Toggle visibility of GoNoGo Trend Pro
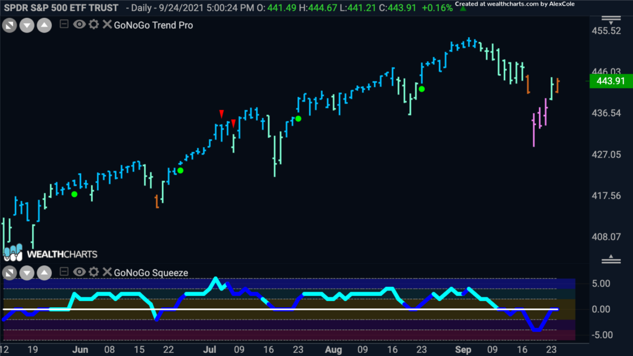 click(79, 25)
